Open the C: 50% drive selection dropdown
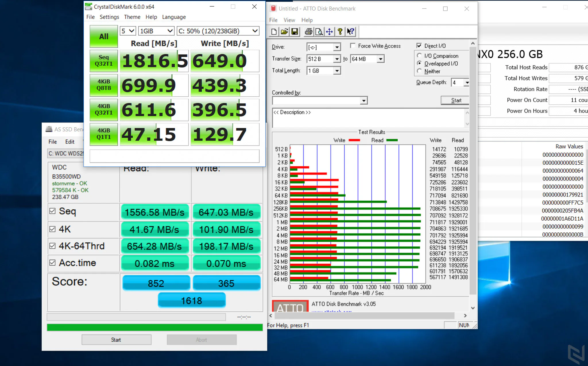588x366 pixels. (218, 31)
